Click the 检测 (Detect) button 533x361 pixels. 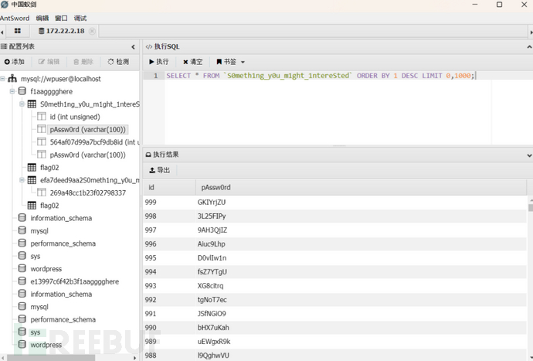(x=118, y=62)
